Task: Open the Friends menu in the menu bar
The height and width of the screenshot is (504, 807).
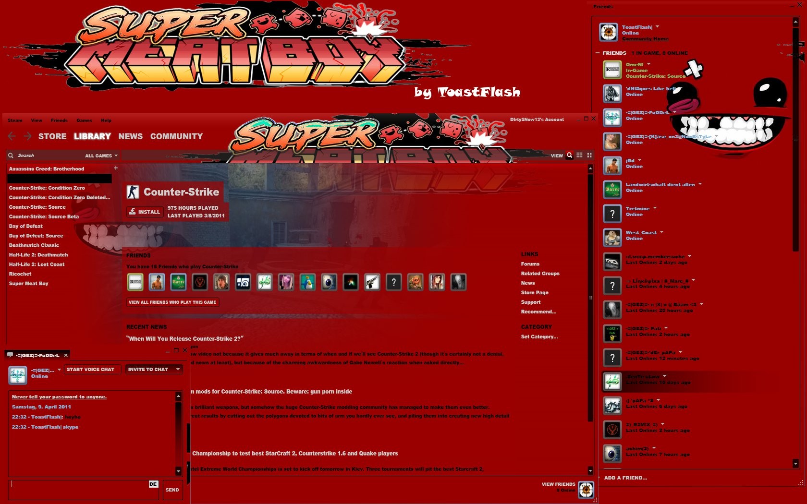Action: coord(59,120)
